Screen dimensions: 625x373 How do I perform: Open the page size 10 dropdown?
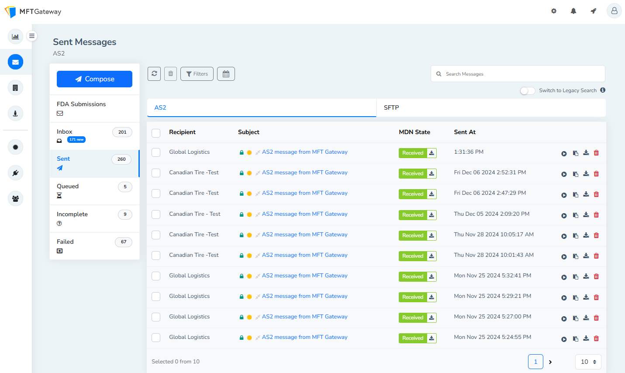point(588,362)
